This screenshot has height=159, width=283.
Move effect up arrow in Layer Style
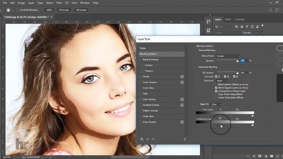pyautogui.click(x=147, y=139)
